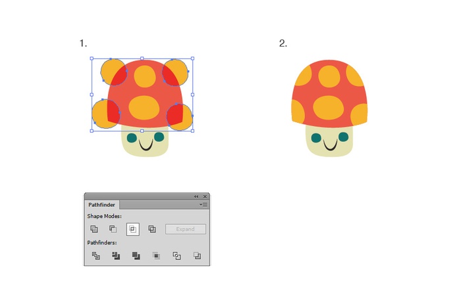This screenshot has height=297, width=461.
Task: Open the Pathfinder panel options menu
Action: (x=203, y=205)
